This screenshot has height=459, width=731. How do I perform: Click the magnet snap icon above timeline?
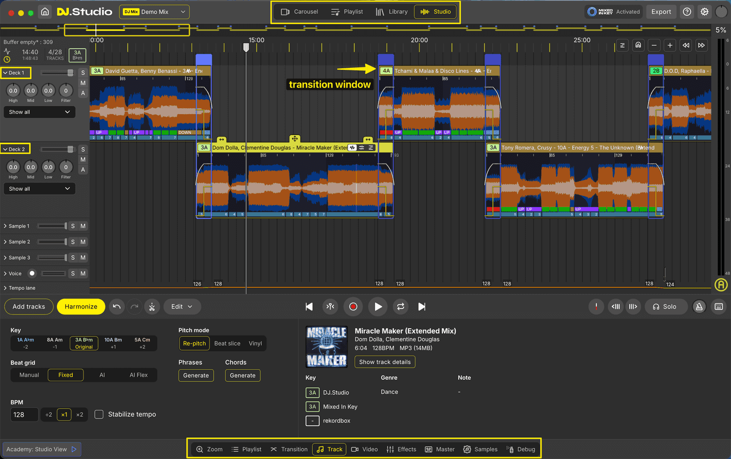tap(638, 45)
